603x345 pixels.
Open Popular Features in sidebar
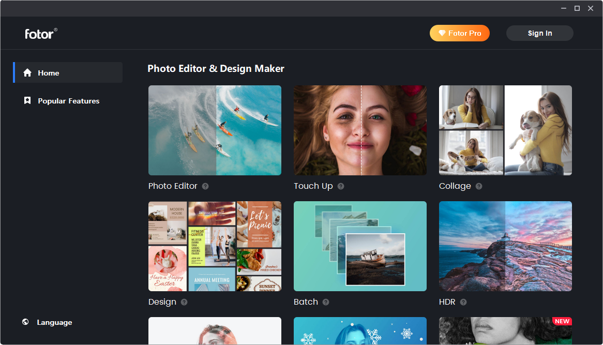[x=68, y=101]
